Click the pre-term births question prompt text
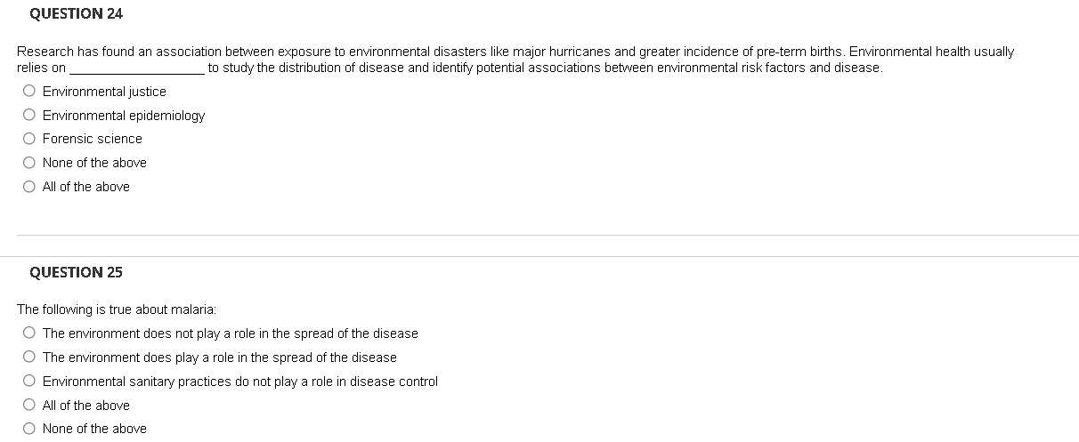1079x442 pixels. click(515, 60)
